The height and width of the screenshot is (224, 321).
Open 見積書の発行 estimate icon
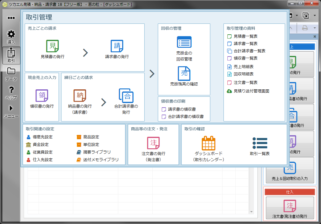tap(52, 46)
